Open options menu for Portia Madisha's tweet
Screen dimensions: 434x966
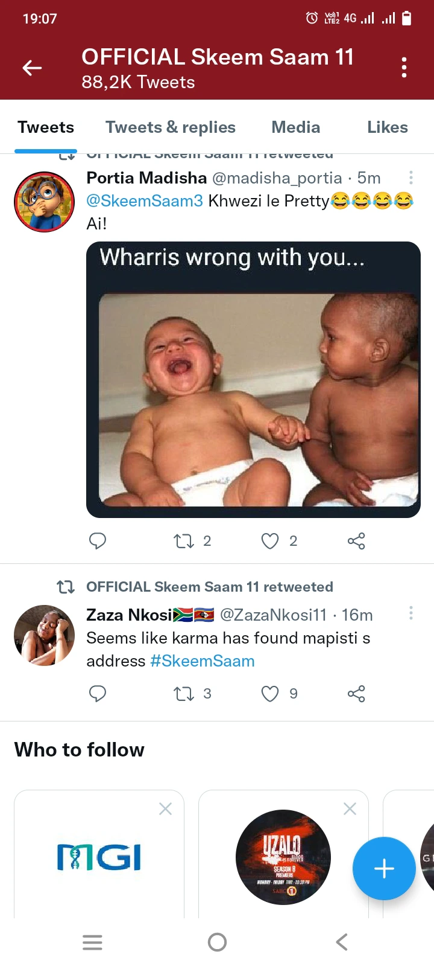coord(410,178)
